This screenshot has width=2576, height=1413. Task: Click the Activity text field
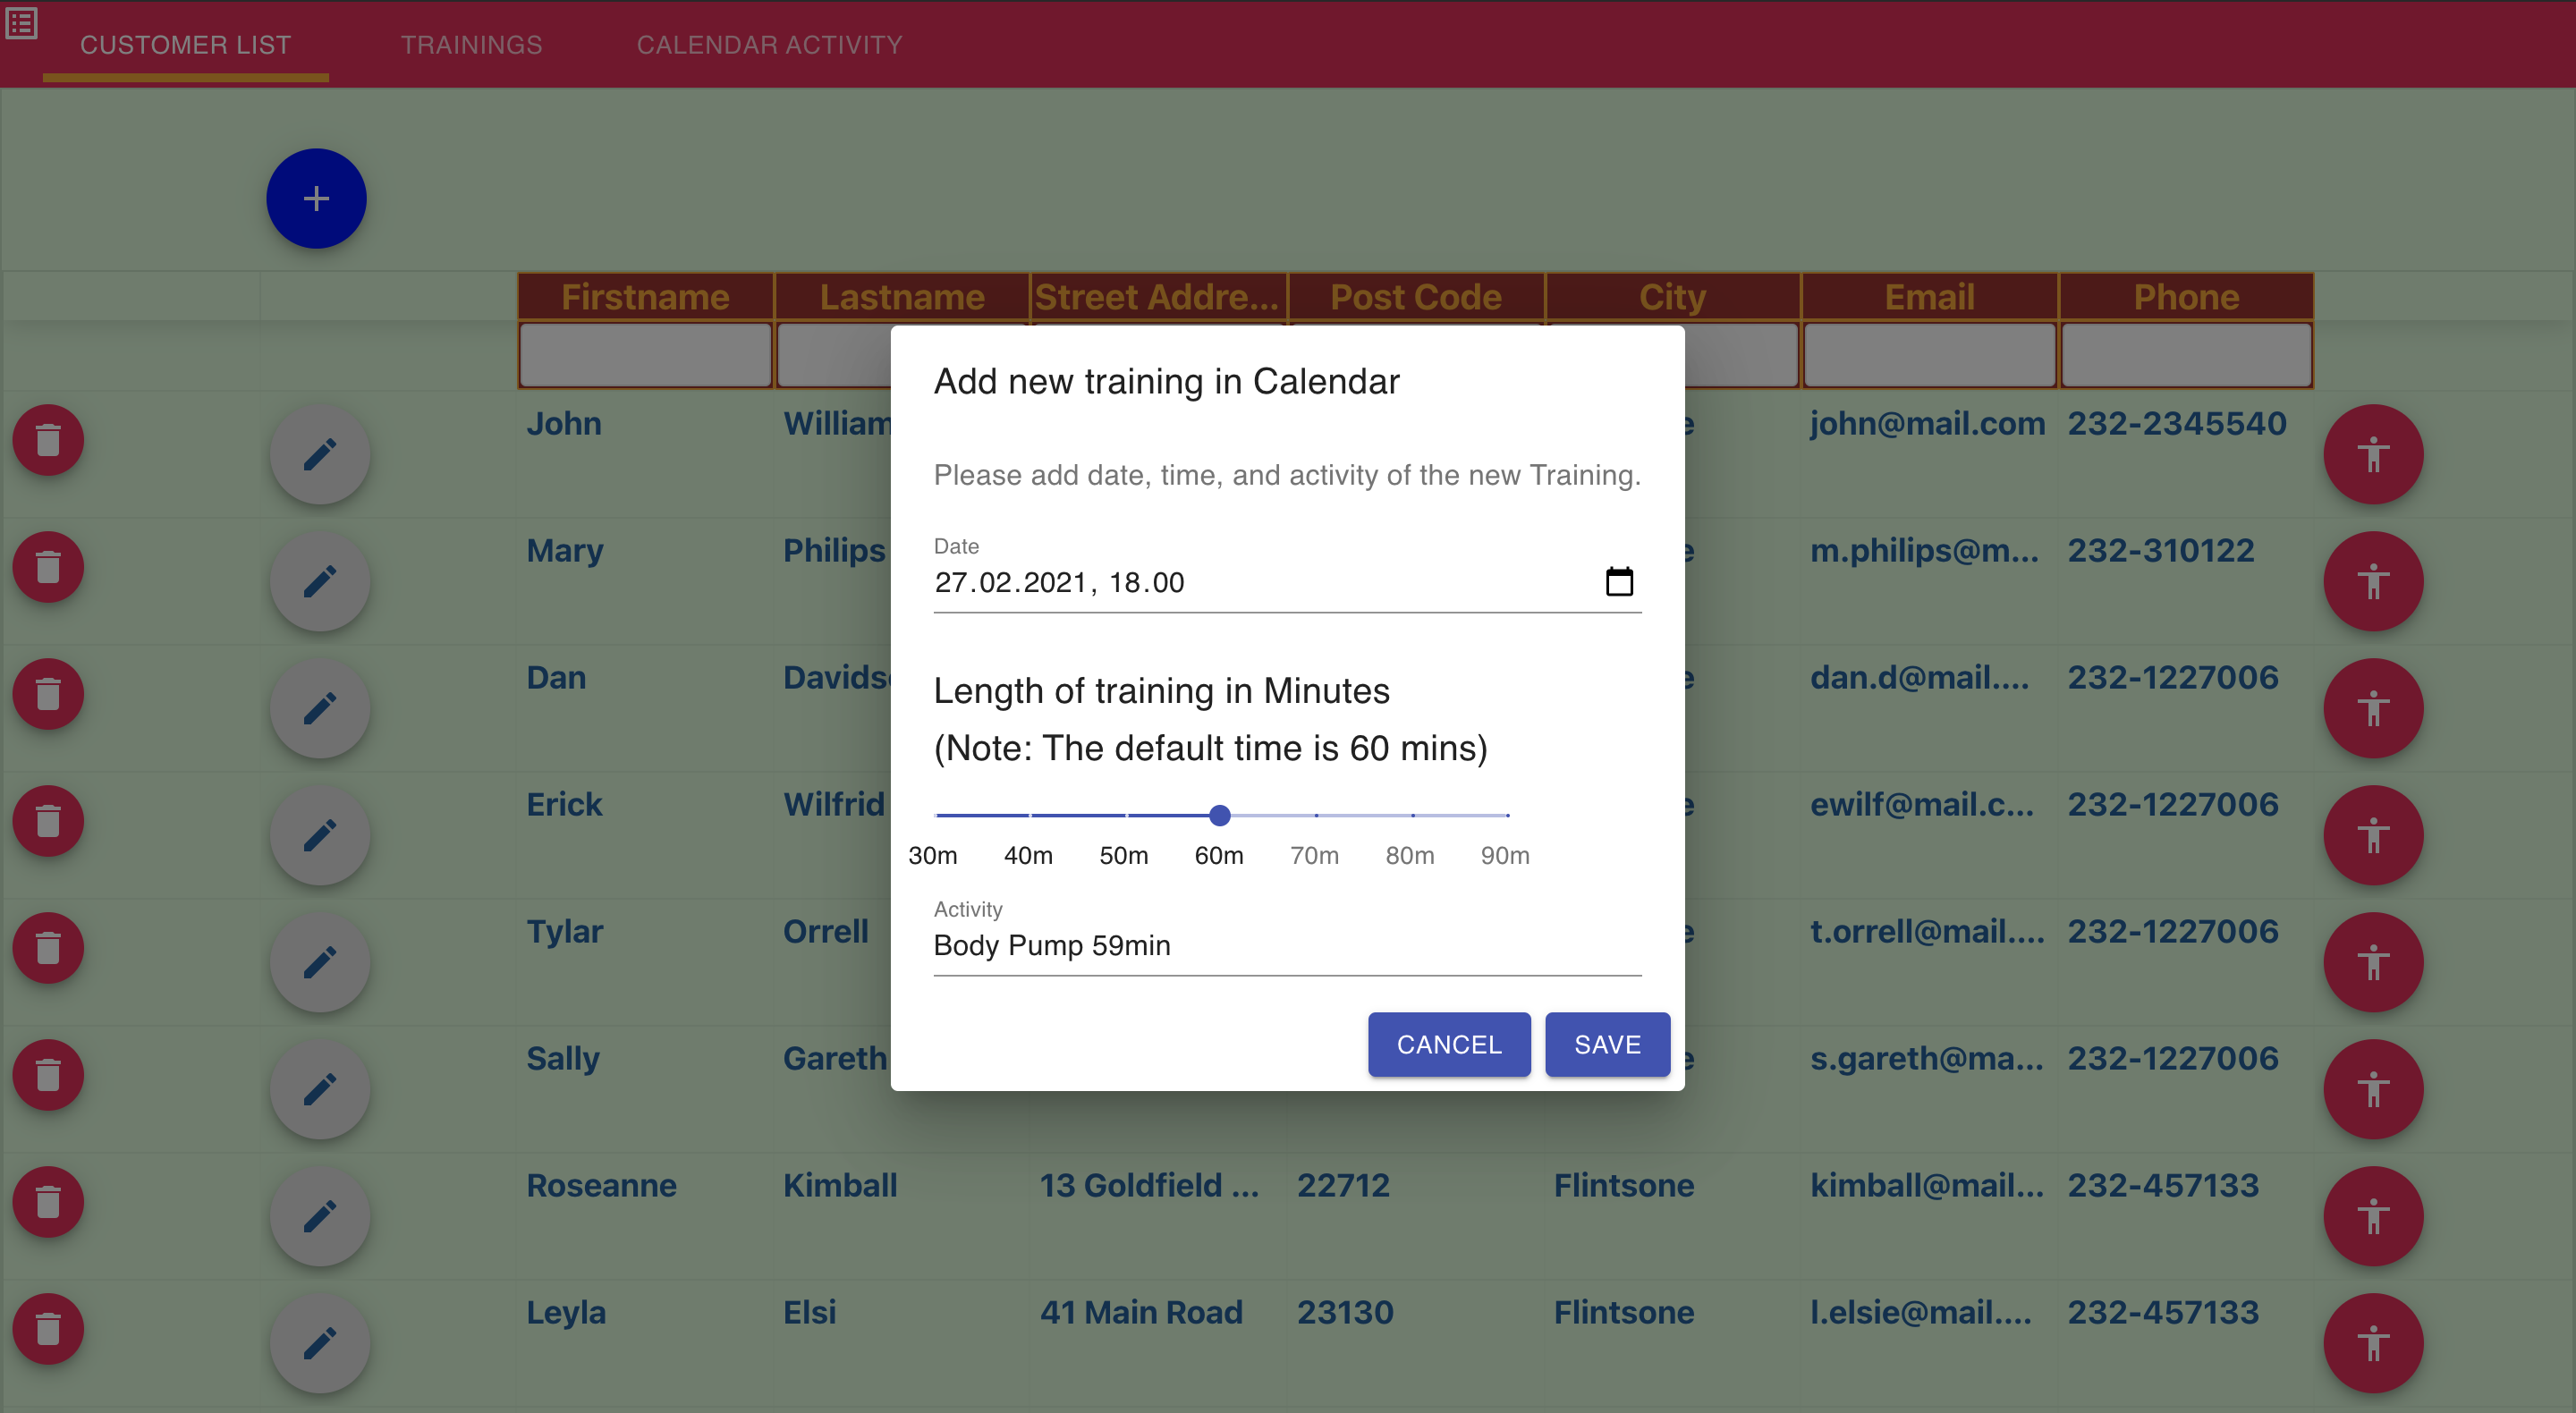[1286, 945]
